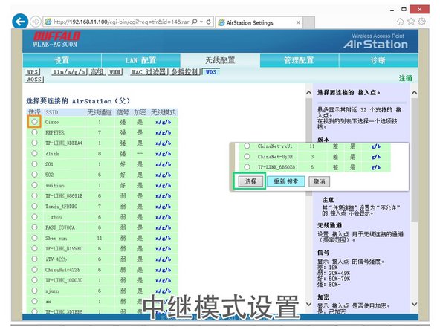Click the Cisco SSID name
Viewport: 440px width, 330px height.
pos(52,122)
